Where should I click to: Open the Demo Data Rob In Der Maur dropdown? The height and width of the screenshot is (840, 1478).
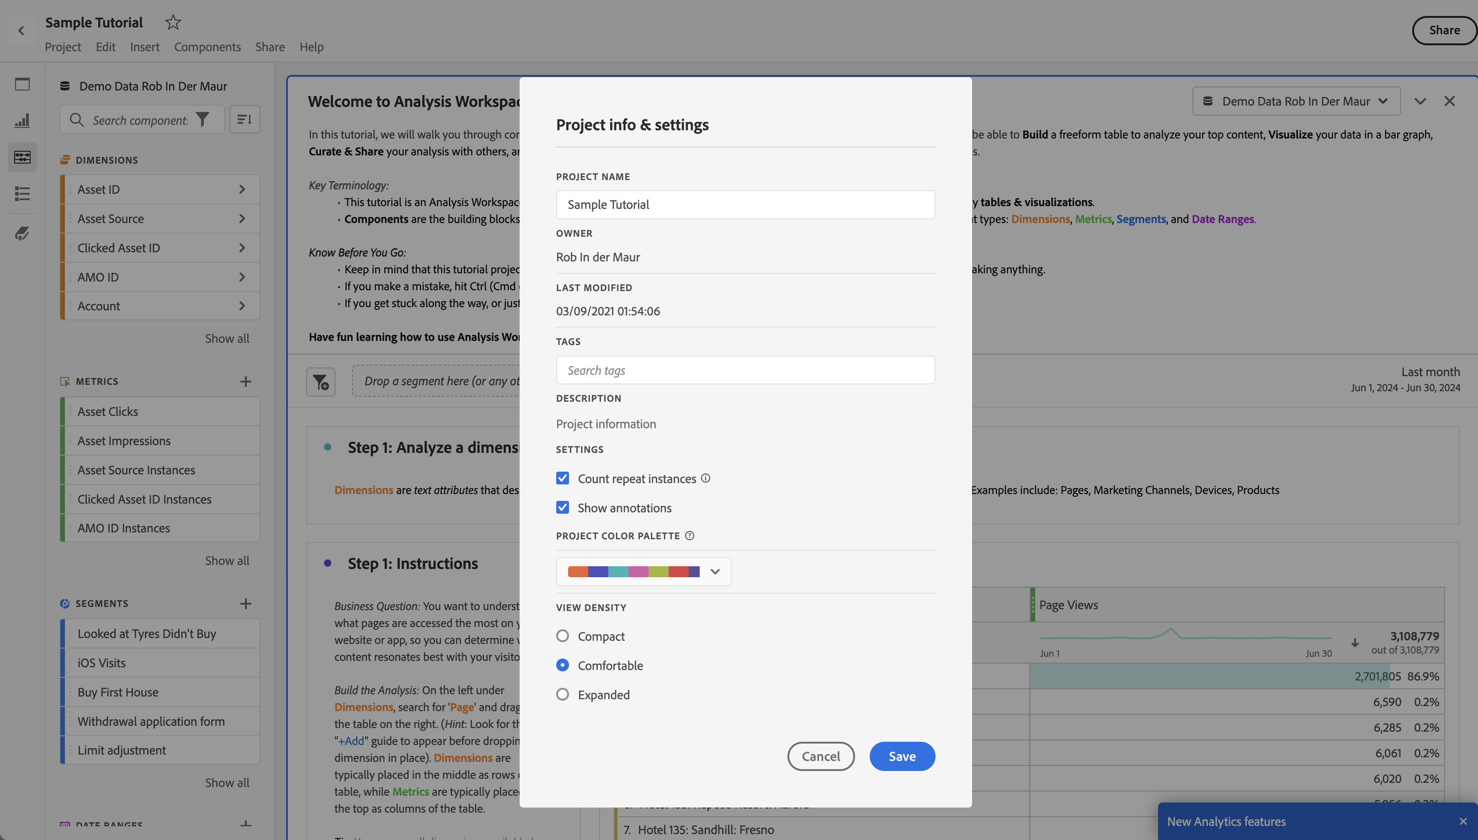(x=1296, y=101)
